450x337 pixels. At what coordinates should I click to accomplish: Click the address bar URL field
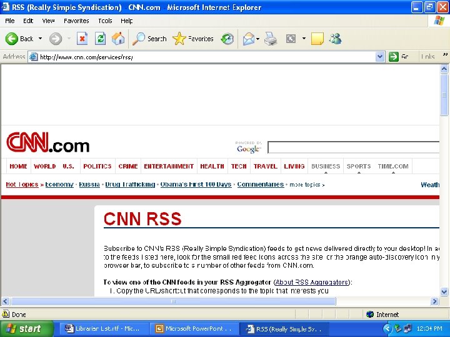pos(206,57)
